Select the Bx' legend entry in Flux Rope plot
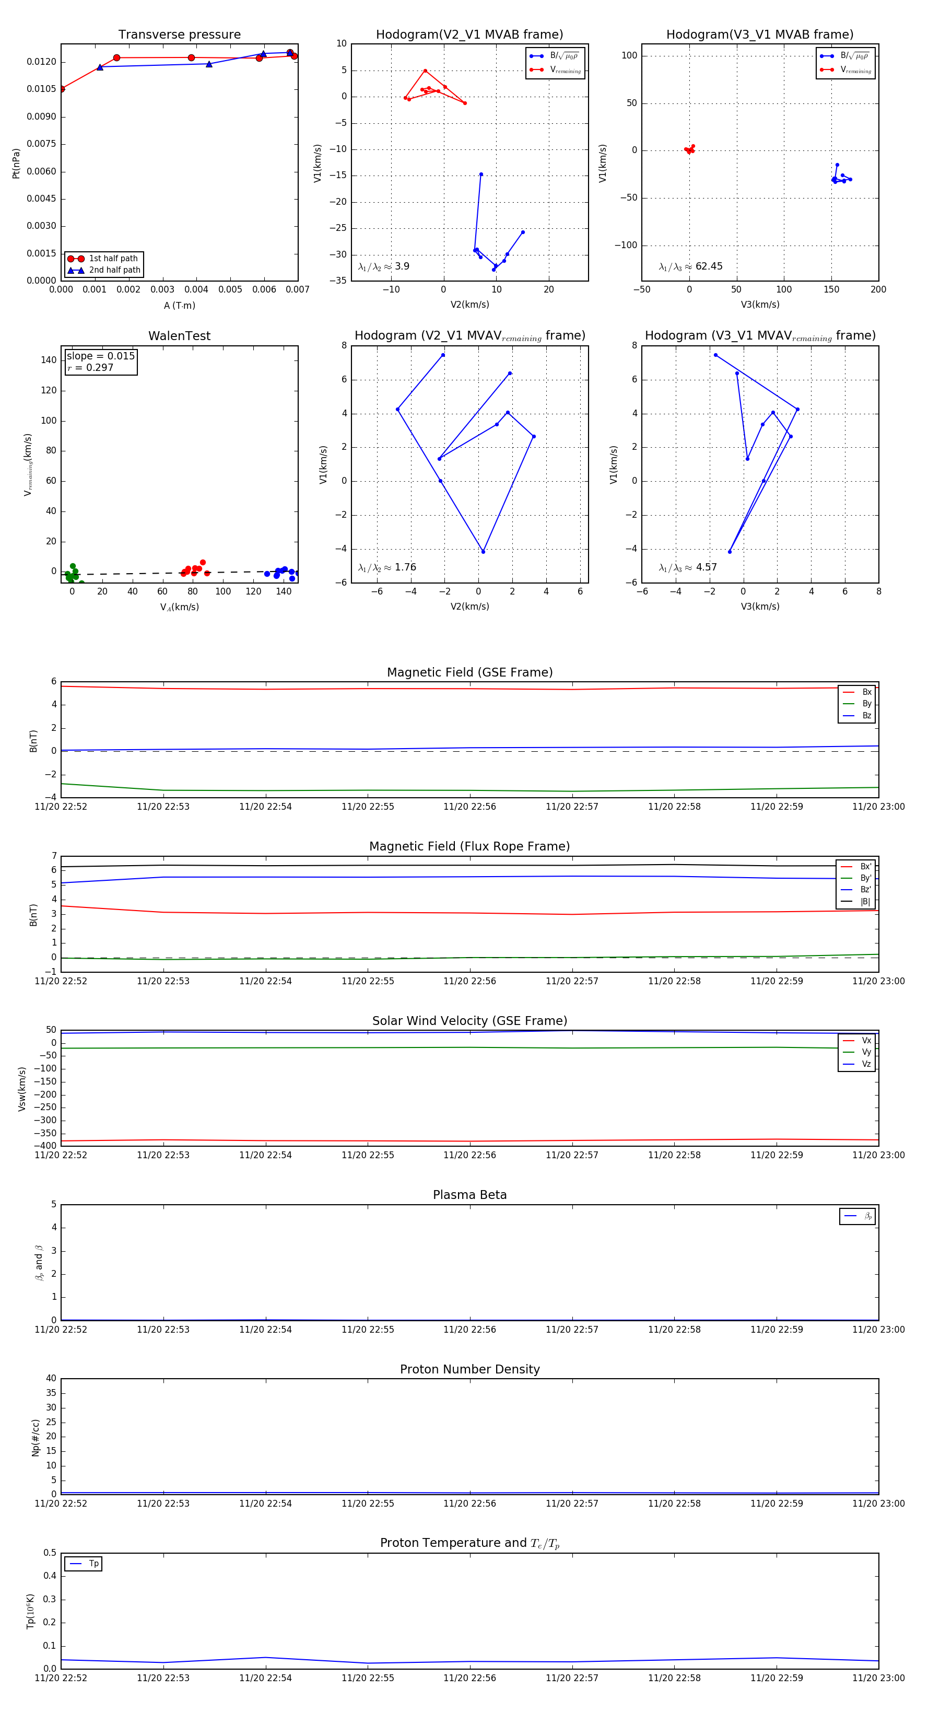 tap(856, 866)
